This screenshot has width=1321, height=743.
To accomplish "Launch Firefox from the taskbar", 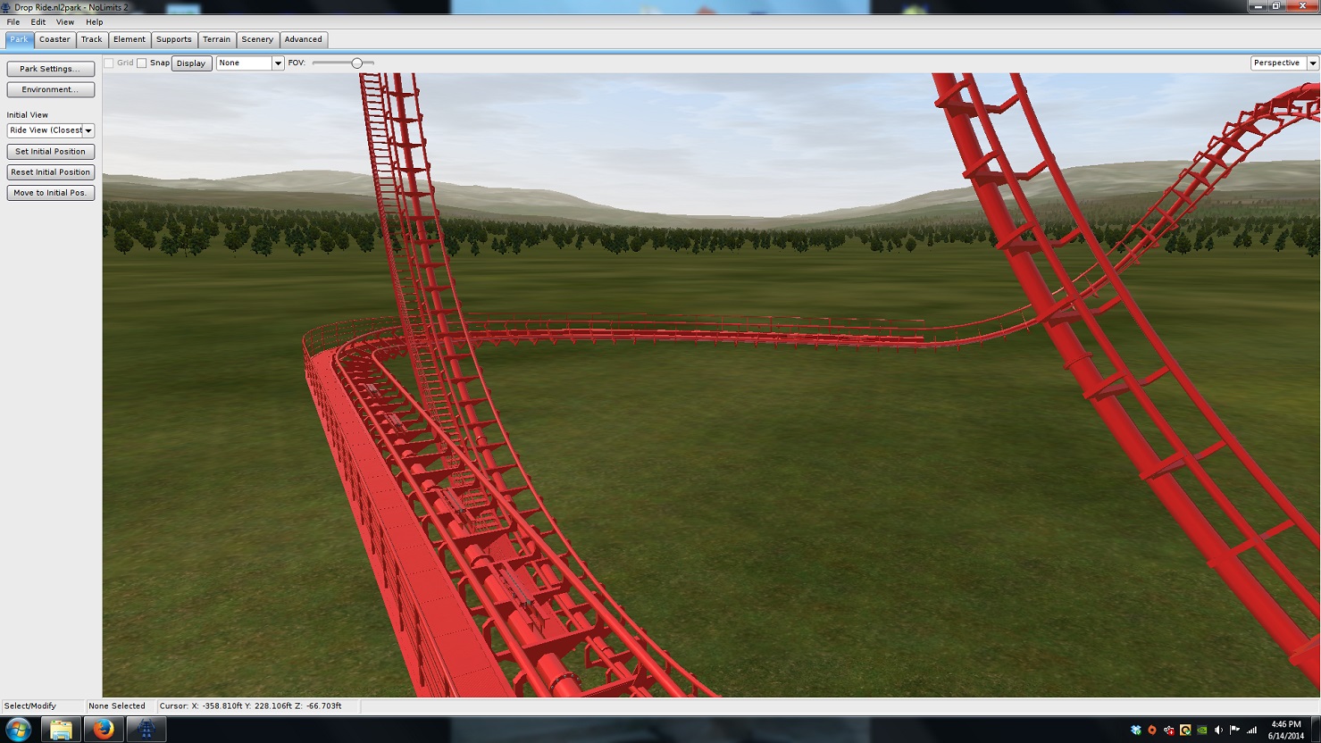I will click(104, 730).
